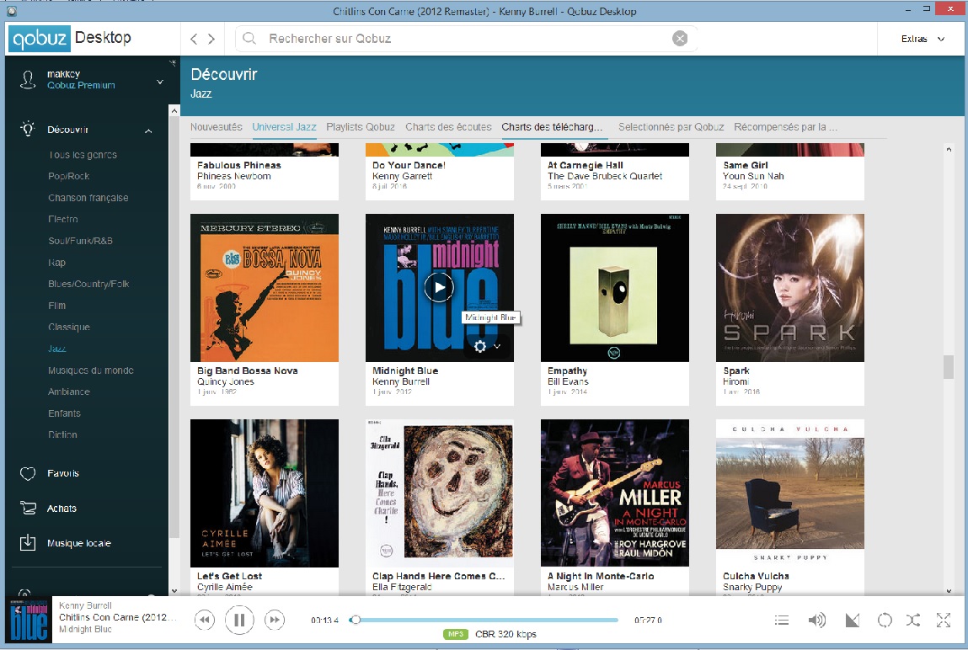Open the gear options on Midnight Blue cover

[x=479, y=347]
